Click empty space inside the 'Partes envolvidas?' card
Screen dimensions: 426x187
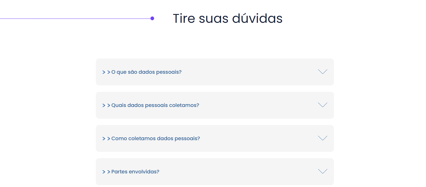238,172
